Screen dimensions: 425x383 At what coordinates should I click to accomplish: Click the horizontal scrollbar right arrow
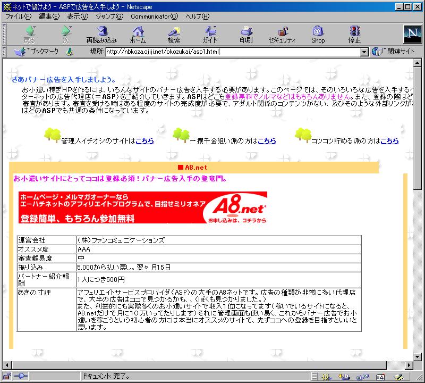409,365
